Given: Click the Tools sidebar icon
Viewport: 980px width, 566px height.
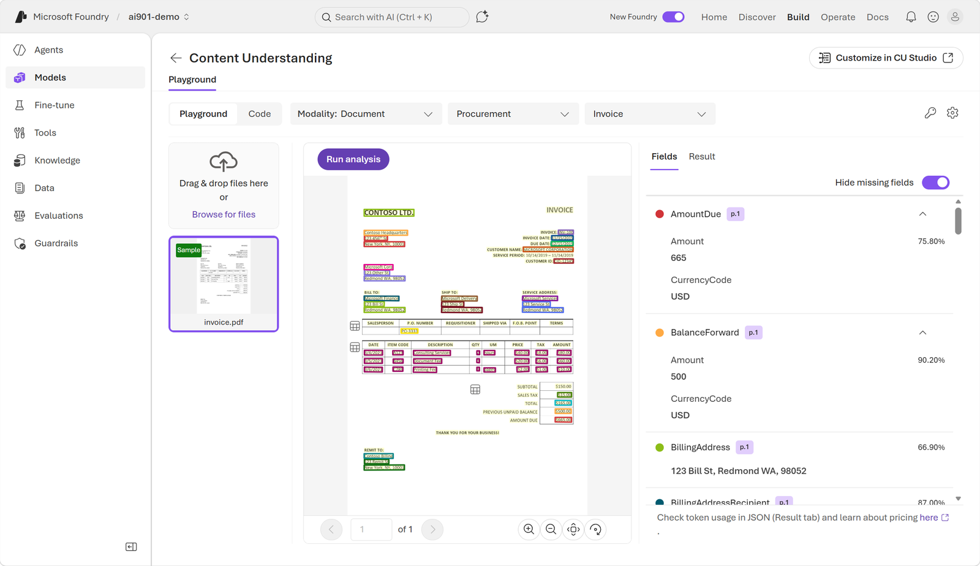Looking at the screenshot, I should tap(20, 133).
